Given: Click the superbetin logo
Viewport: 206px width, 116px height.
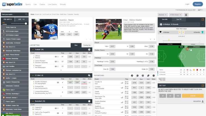Looking at the screenshot, I should pos(12,4).
